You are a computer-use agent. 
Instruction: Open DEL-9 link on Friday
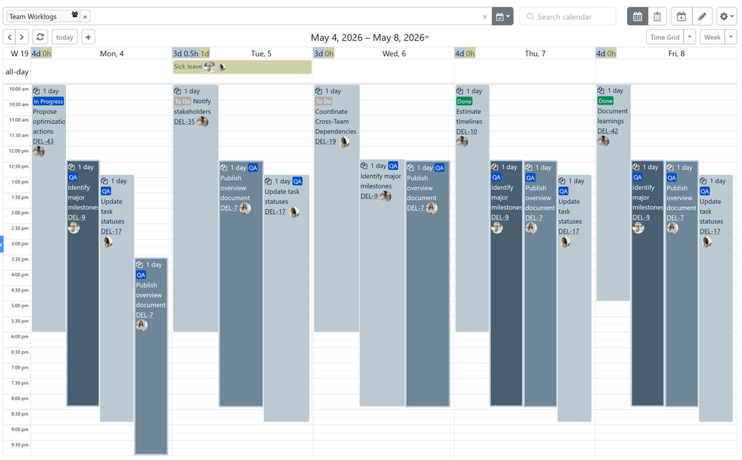coord(641,217)
